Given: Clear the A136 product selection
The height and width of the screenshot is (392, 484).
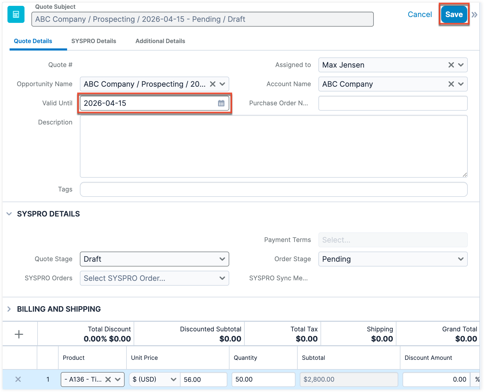Looking at the screenshot, I should (x=108, y=380).
